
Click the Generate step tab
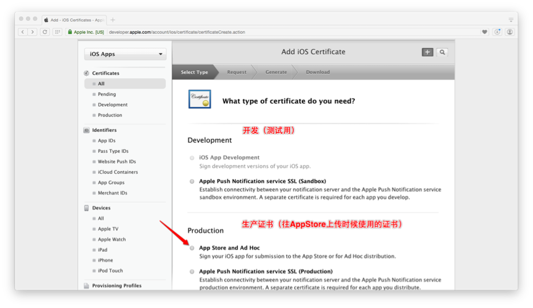276,72
